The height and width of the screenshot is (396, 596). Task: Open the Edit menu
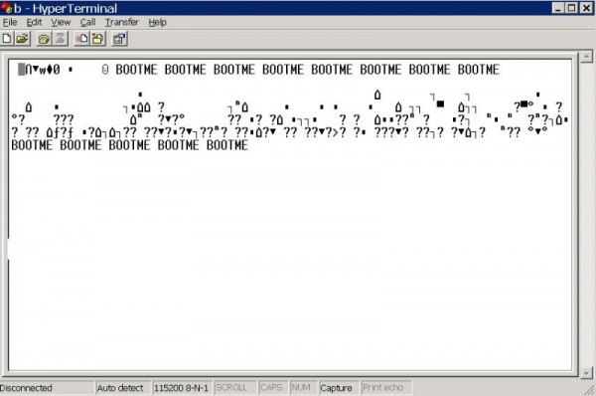34,23
